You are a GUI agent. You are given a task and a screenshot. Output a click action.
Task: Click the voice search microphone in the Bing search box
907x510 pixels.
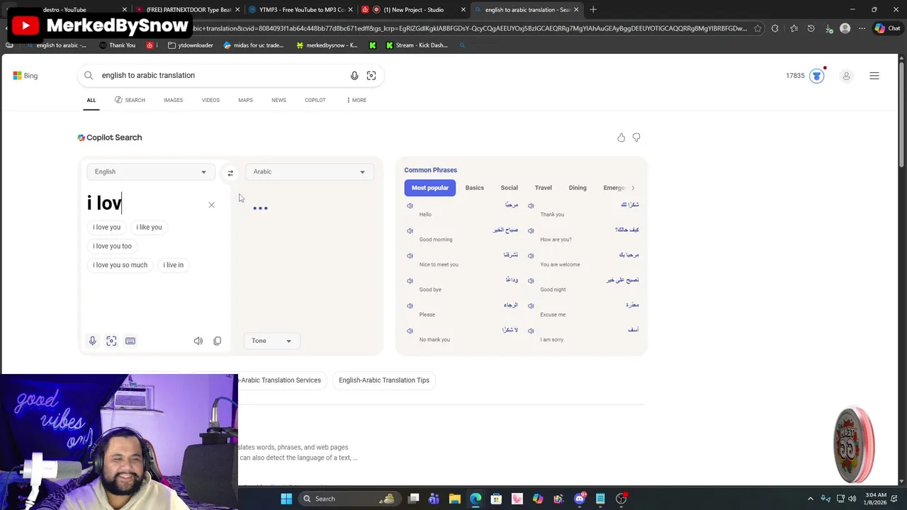point(354,76)
